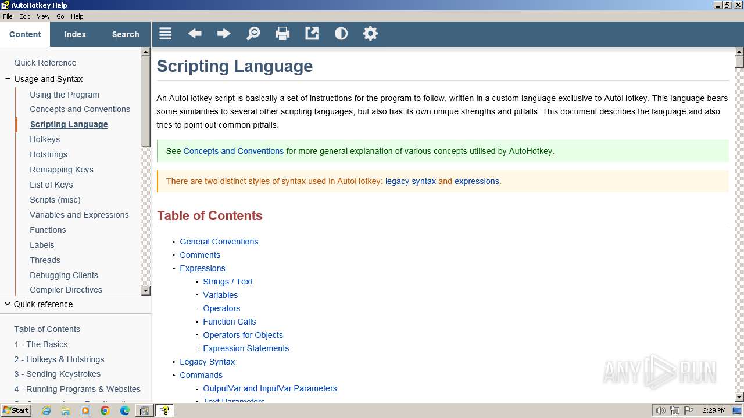
Task: Follow the legacy syntax link
Action: pyautogui.click(x=410, y=181)
